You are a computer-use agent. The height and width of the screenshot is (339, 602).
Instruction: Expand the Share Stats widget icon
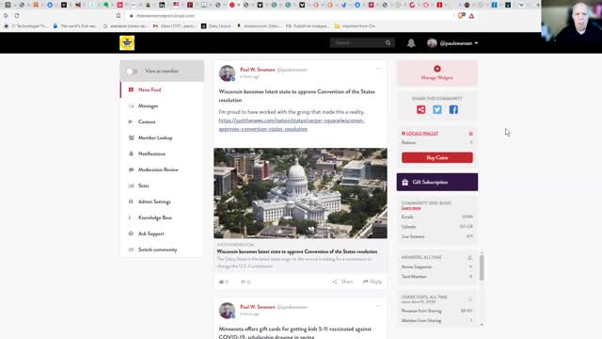(470, 299)
